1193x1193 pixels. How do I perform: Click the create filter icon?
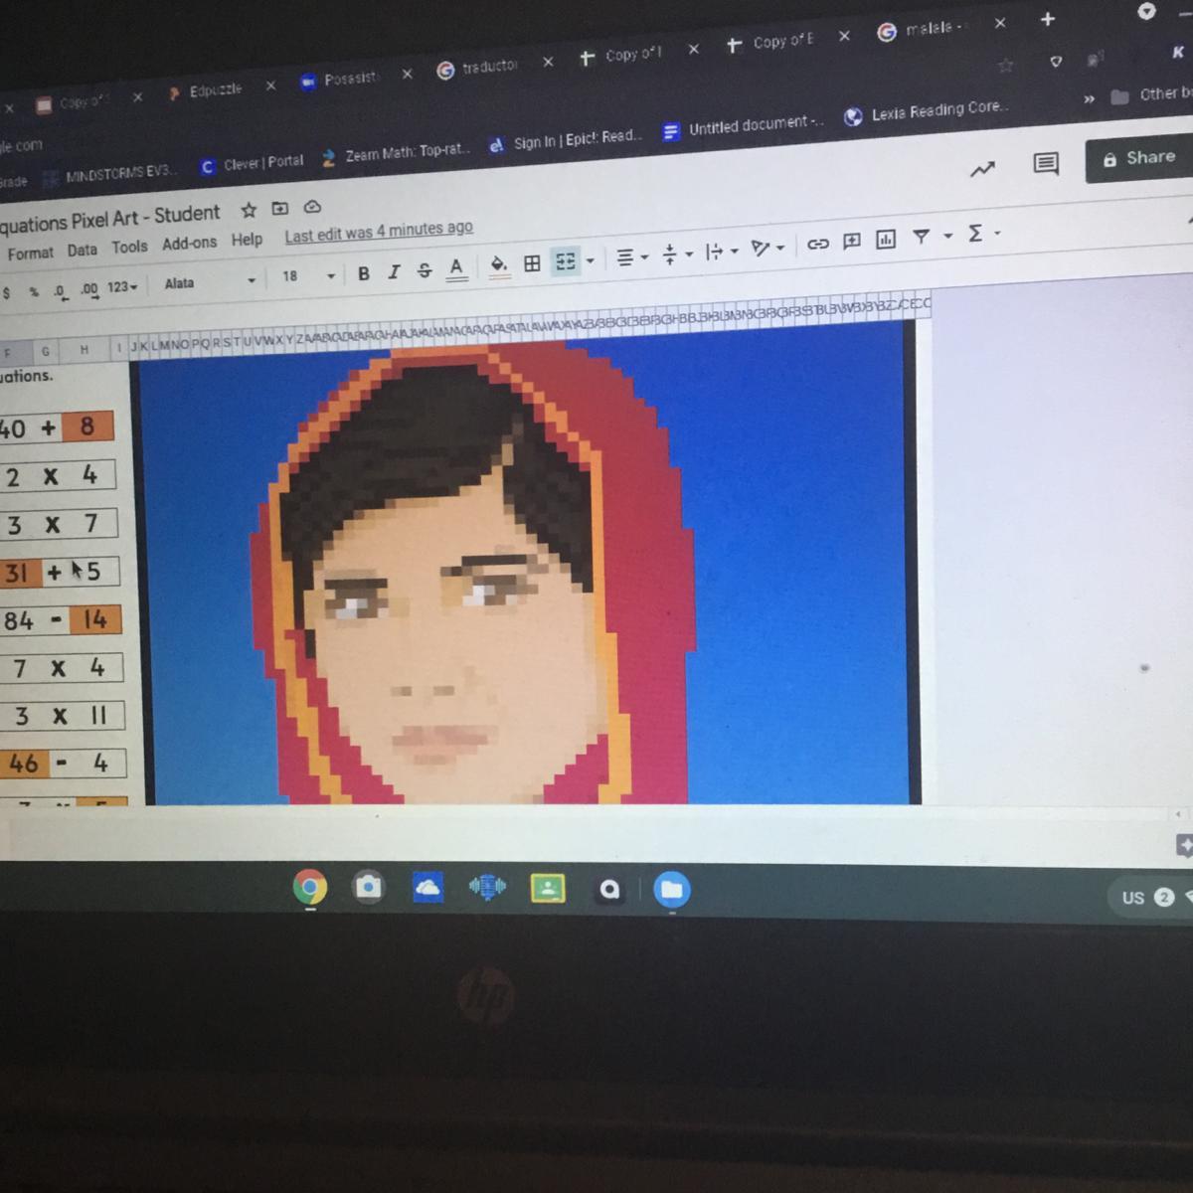922,237
